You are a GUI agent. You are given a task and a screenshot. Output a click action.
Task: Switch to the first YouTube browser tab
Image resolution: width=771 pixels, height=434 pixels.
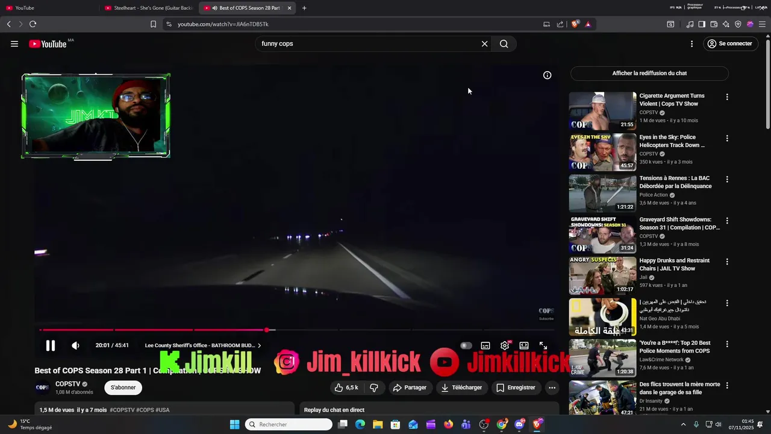click(x=49, y=8)
